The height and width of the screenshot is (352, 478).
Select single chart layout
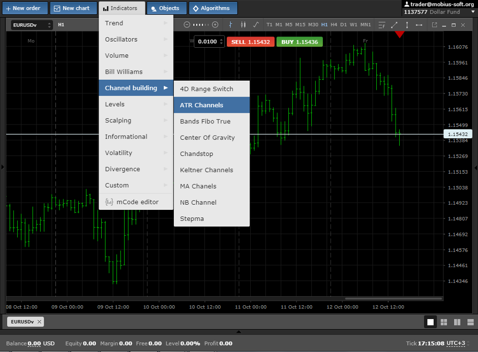click(x=430, y=322)
